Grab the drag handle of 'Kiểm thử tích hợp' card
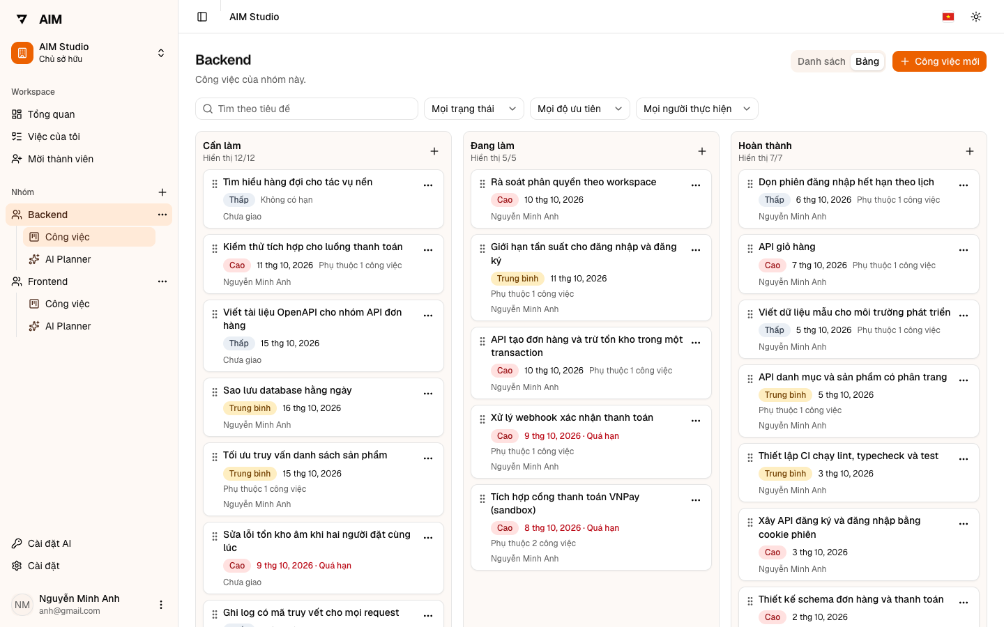Viewport: 1004px width, 627px height. (215, 249)
